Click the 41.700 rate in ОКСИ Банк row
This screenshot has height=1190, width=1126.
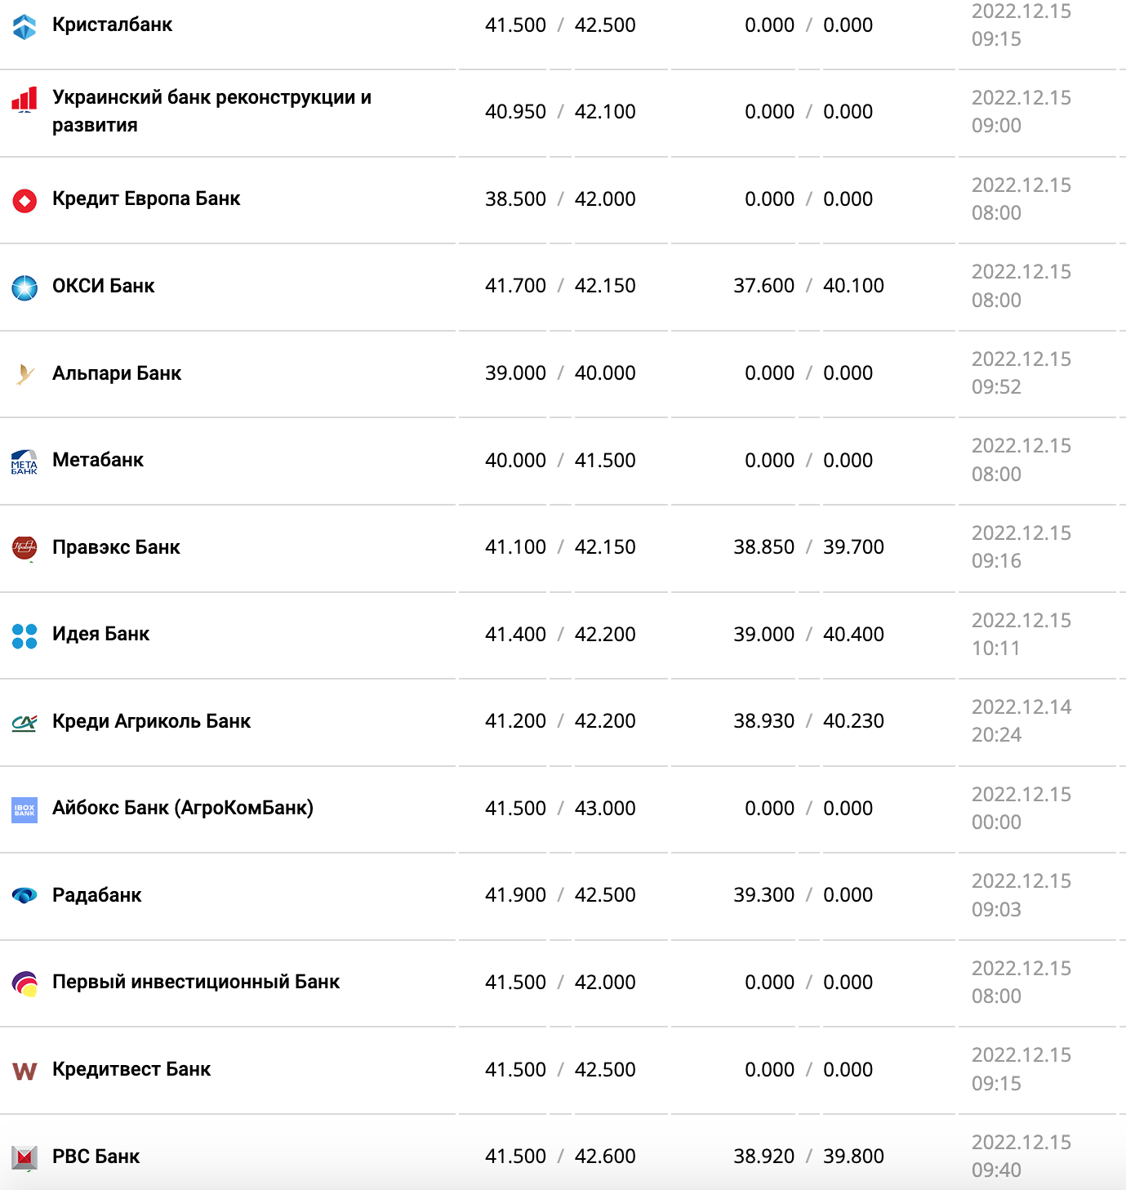pyautogui.click(x=515, y=286)
